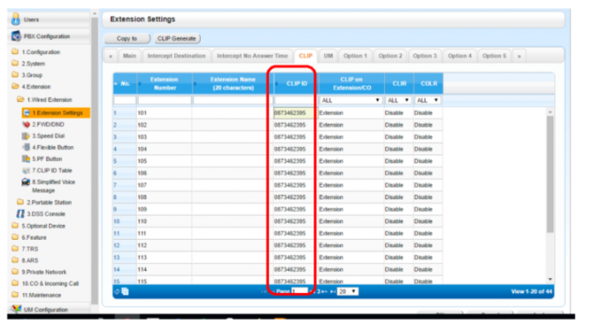Open the Flexible Button page icon
Screen dimensions: 594x332
click(26, 147)
